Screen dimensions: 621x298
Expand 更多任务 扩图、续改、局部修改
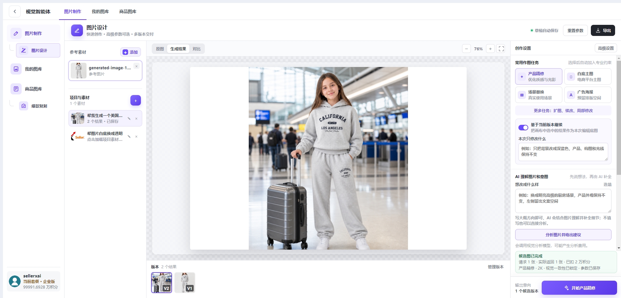[x=563, y=110]
